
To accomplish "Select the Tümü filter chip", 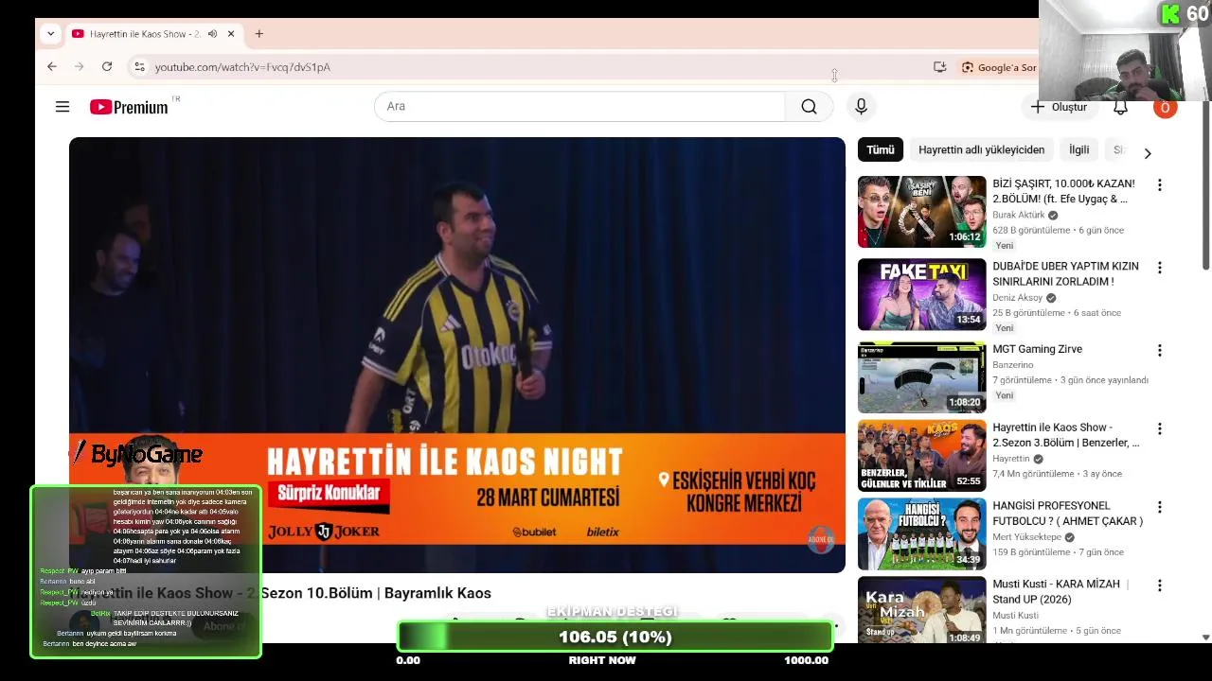I will click(x=880, y=150).
